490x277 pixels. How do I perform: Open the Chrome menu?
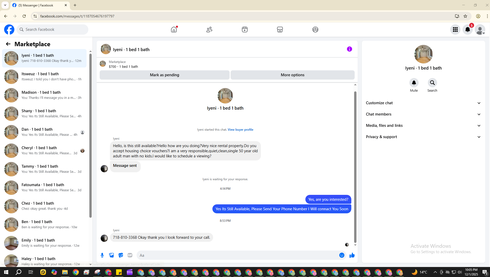[x=487, y=16]
